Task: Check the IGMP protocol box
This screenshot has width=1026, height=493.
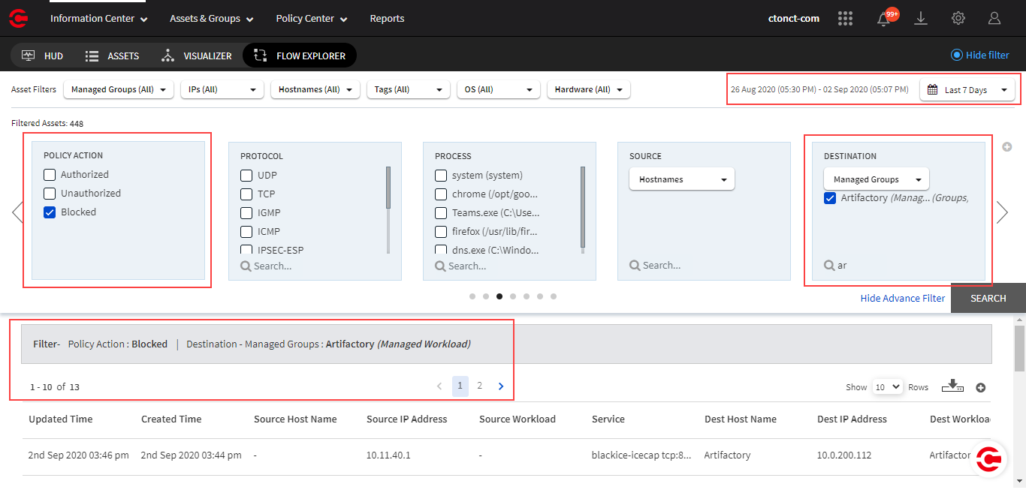Action: (246, 213)
